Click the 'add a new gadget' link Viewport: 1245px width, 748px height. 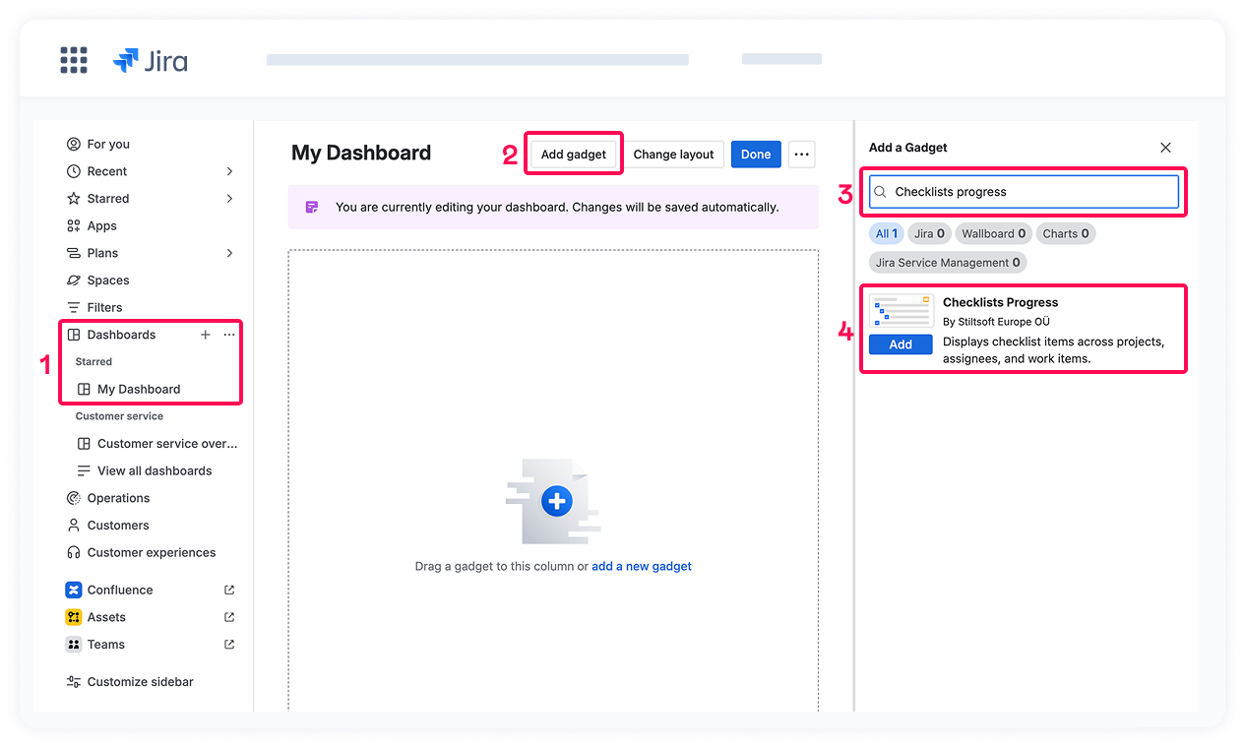point(641,567)
